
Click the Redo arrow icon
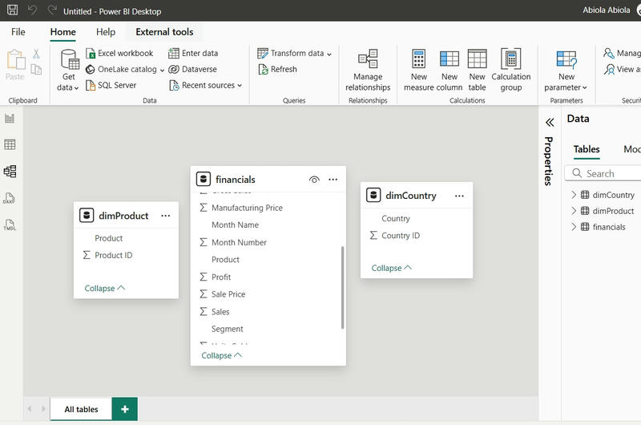pos(52,10)
